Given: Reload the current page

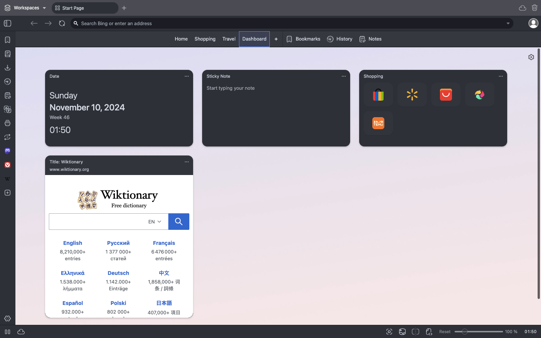Looking at the screenshot, I should tap(62, 23).
